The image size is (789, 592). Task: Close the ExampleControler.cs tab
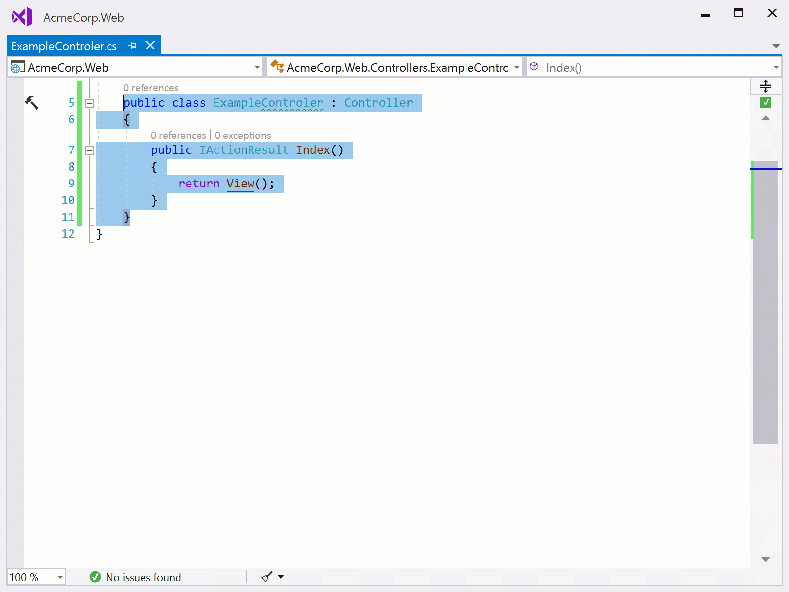[150, 45]
